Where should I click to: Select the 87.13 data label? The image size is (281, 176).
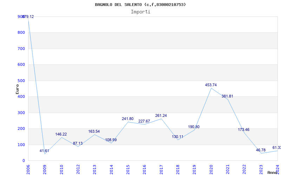[x=78, y=143]
